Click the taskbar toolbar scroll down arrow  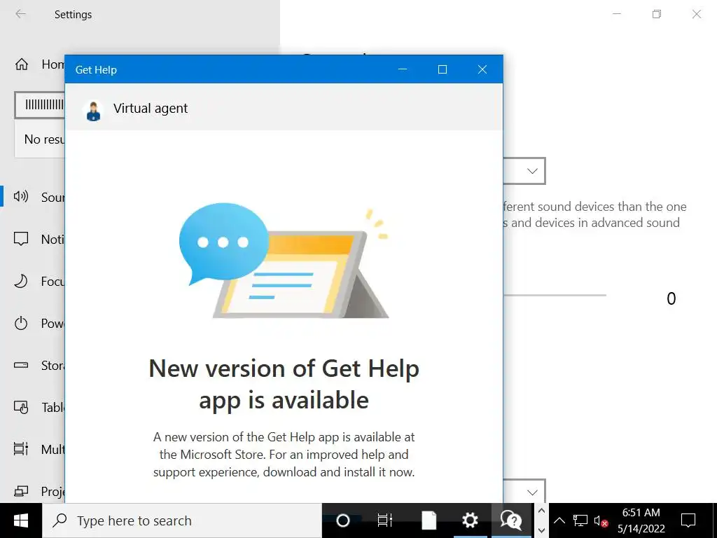point(541,530)
